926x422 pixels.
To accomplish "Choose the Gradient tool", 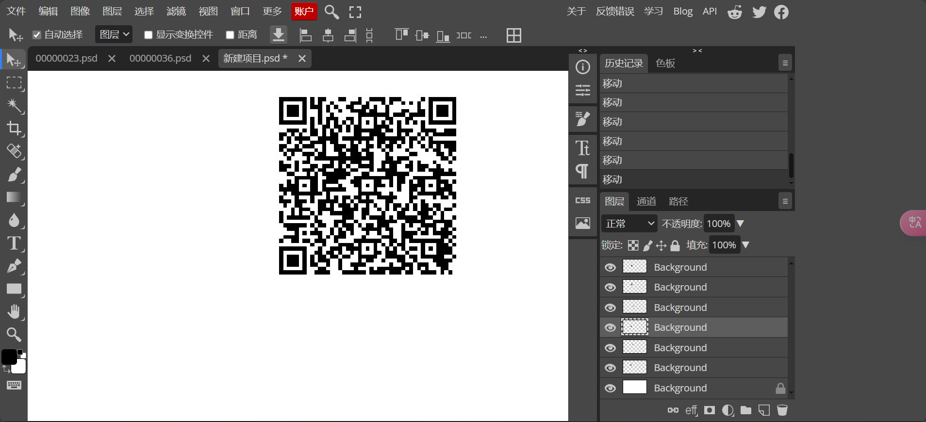I will pyautogui.click(x=14, y=197).
